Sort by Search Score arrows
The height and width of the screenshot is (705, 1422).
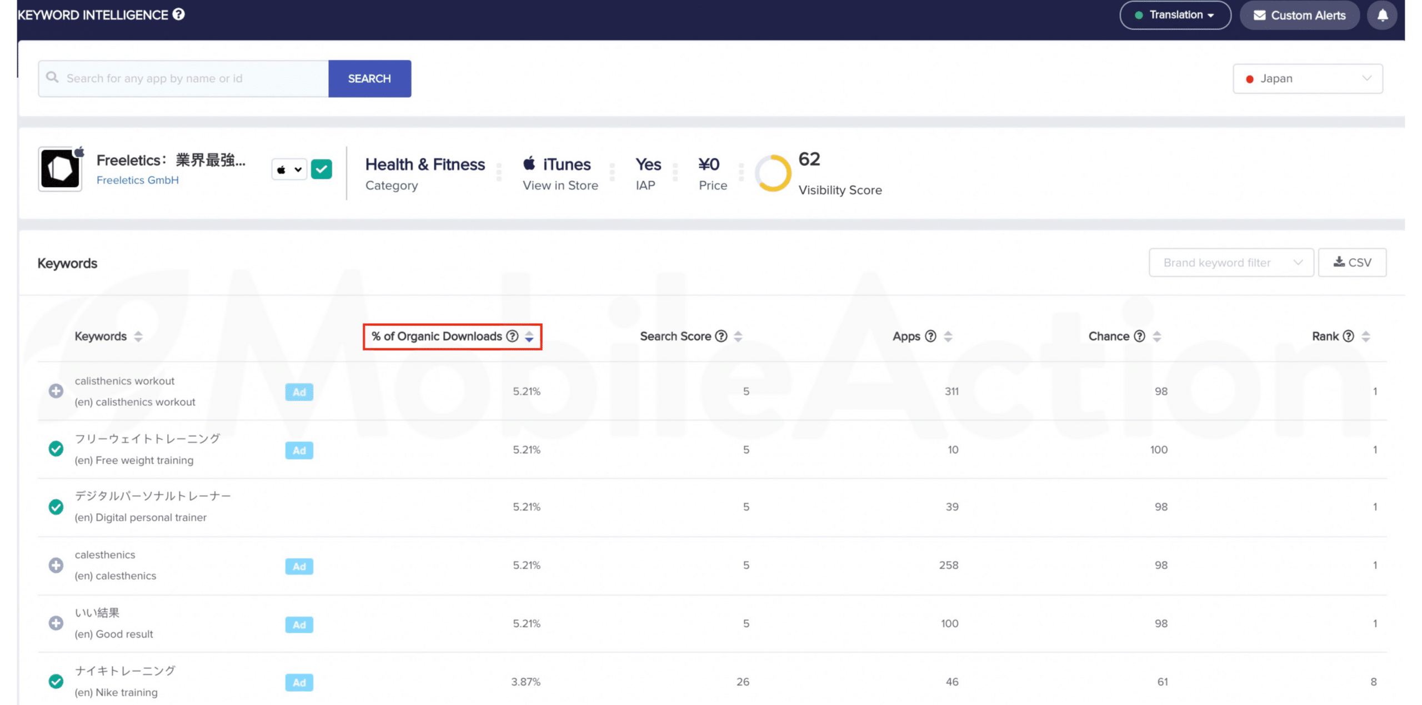tap(738, 336)
